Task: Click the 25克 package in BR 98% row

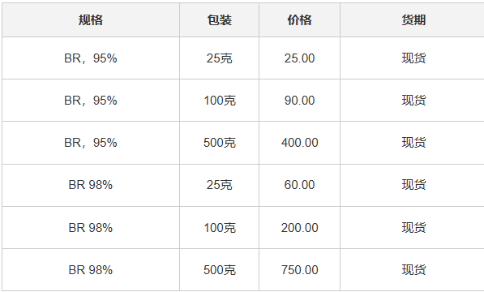Action: (x=219, y=185)
